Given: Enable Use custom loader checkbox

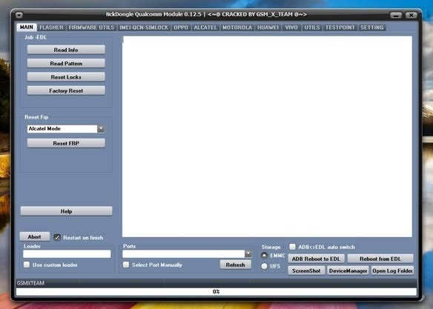Looking at the screenshot, I should click(x=27, y=265).
